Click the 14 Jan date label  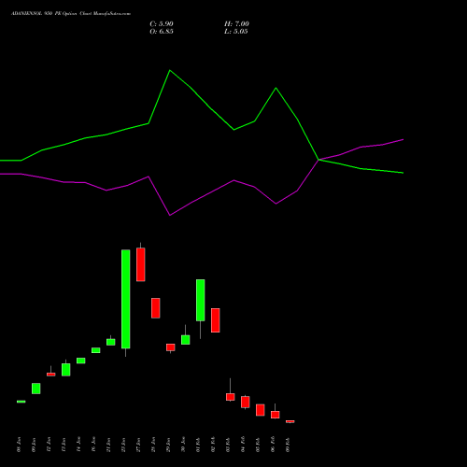pyautogui.click(x=78, y=445)
